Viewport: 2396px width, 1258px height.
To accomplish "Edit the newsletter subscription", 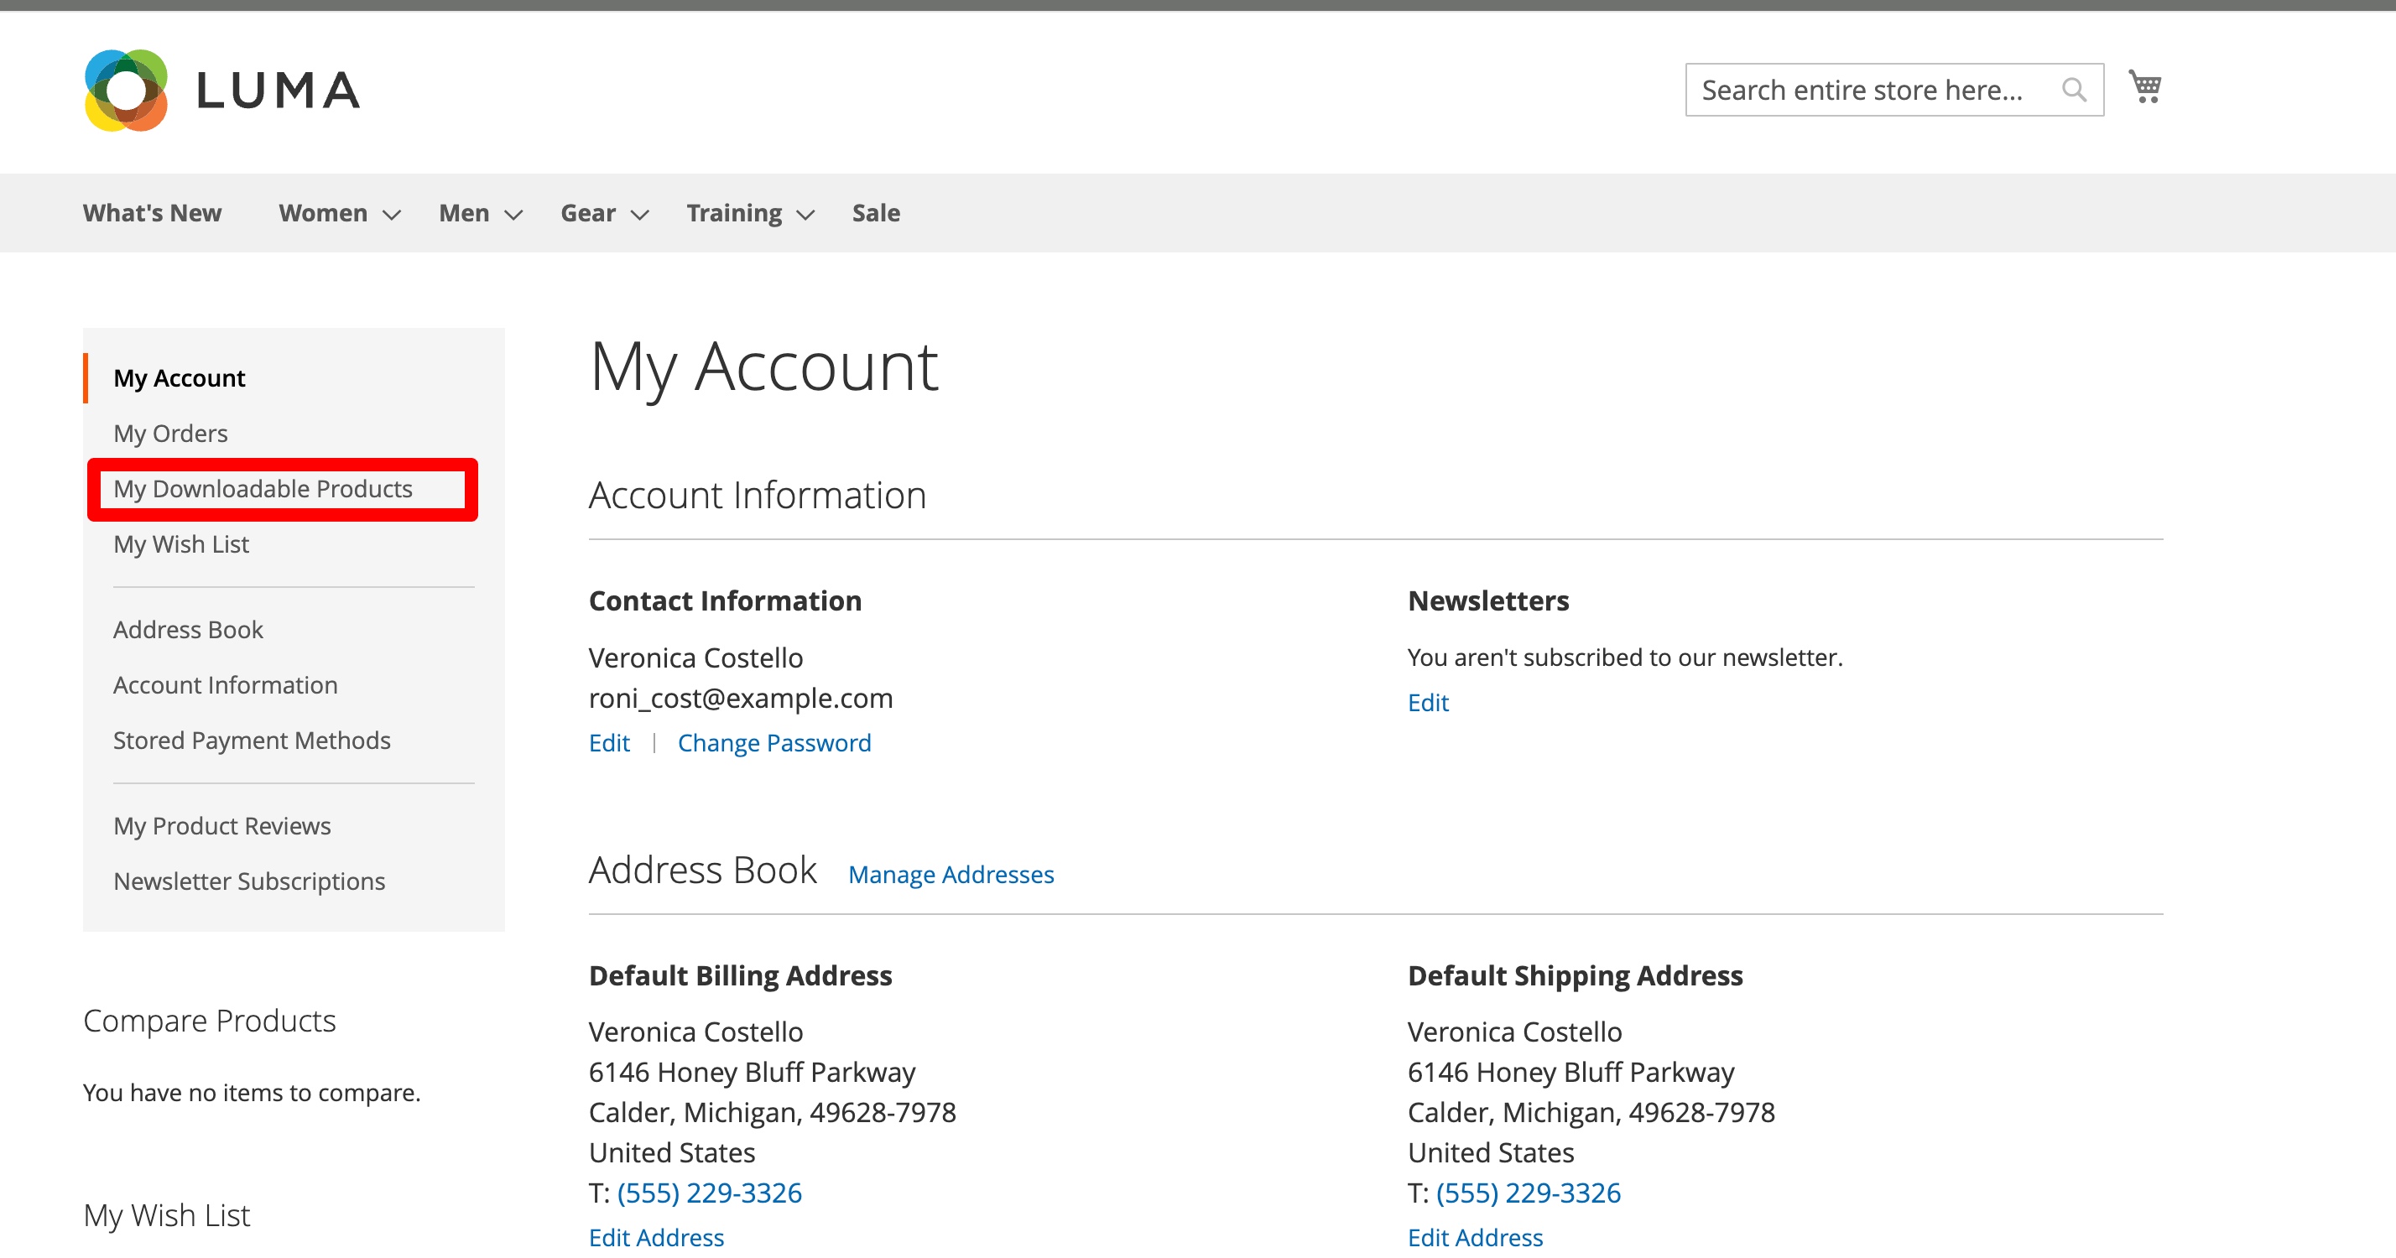I will tap(1428, 703).
